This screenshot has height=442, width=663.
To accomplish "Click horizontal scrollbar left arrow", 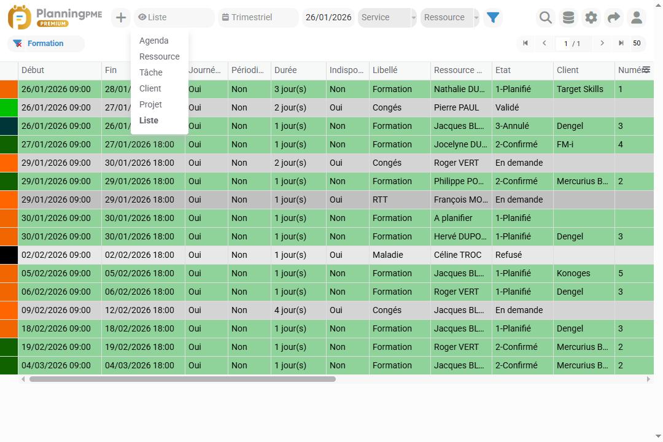I will click(23, 379).
